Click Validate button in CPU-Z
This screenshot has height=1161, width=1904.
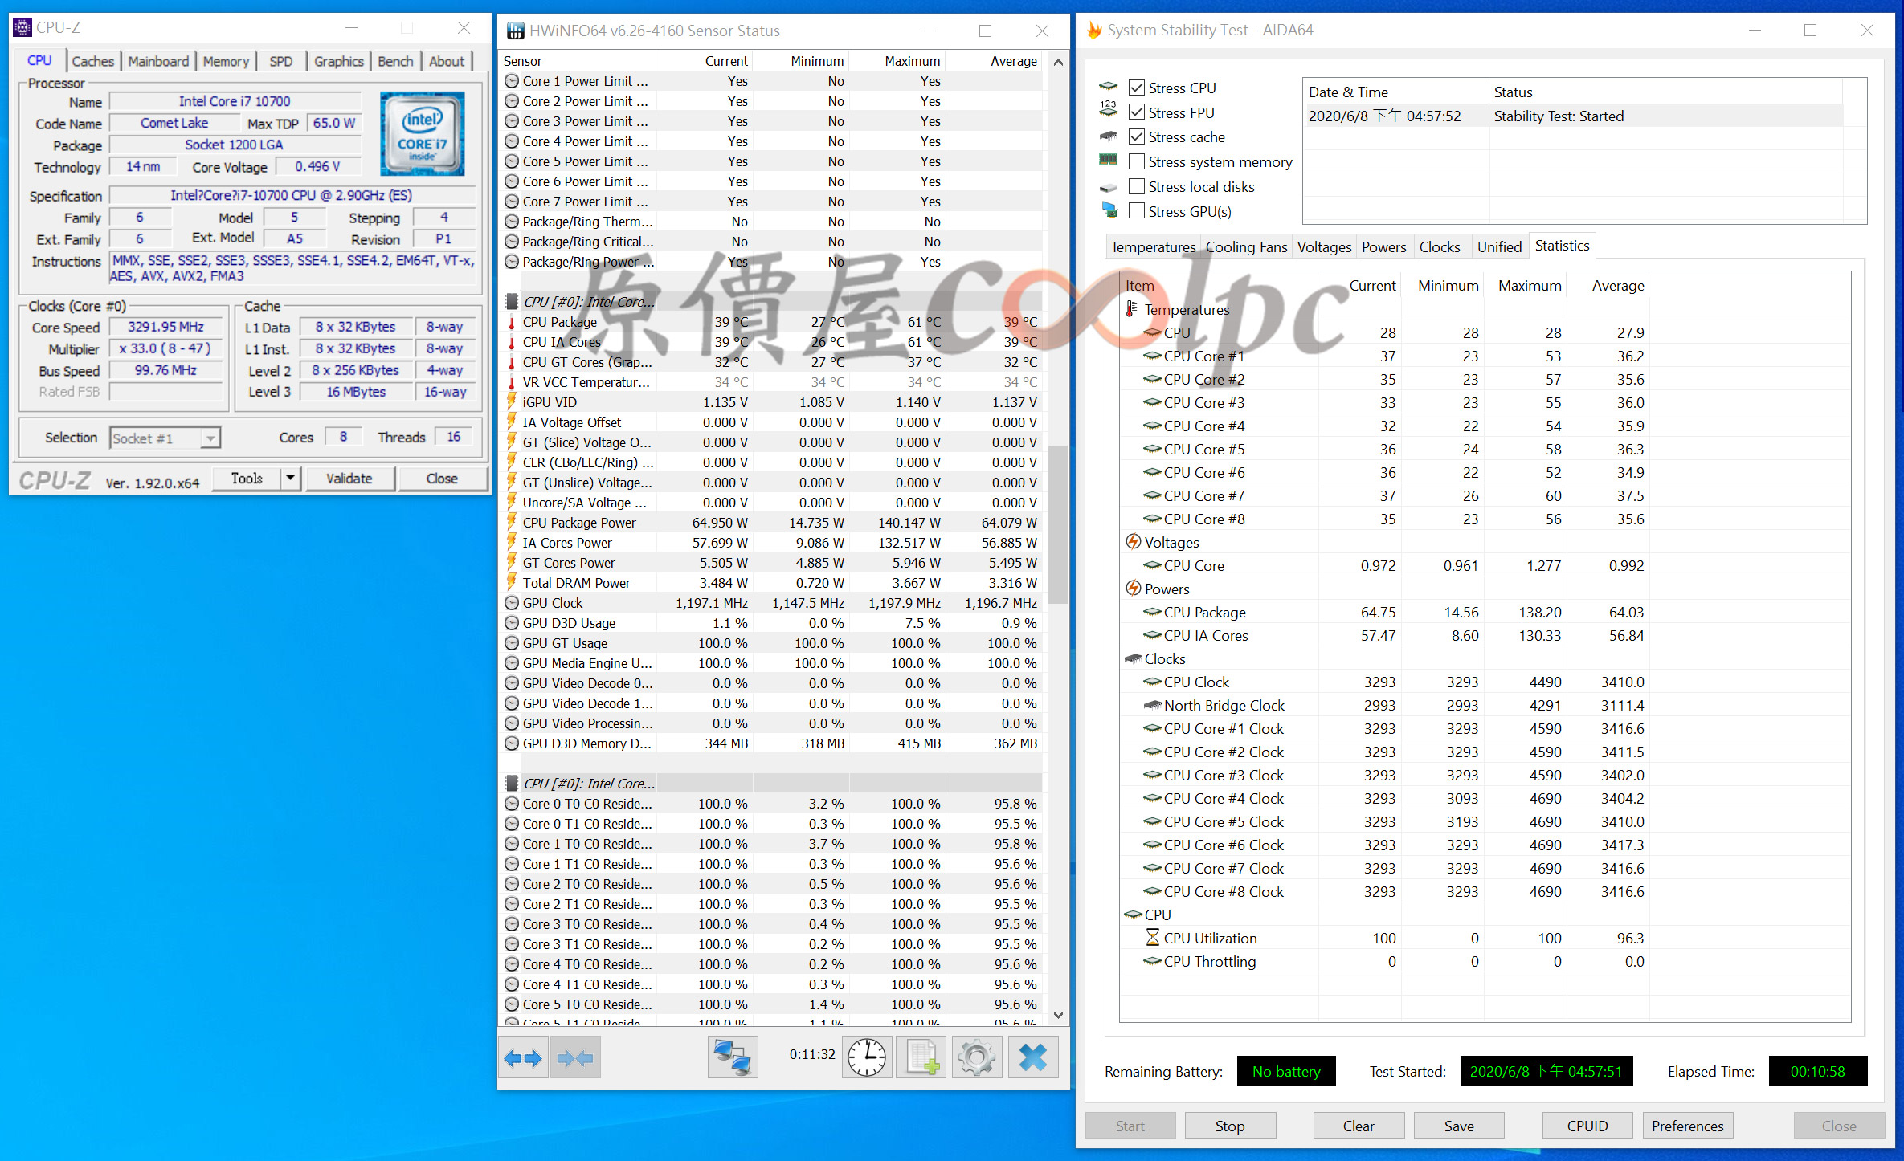pyautogui.click(x=349, y=479)
